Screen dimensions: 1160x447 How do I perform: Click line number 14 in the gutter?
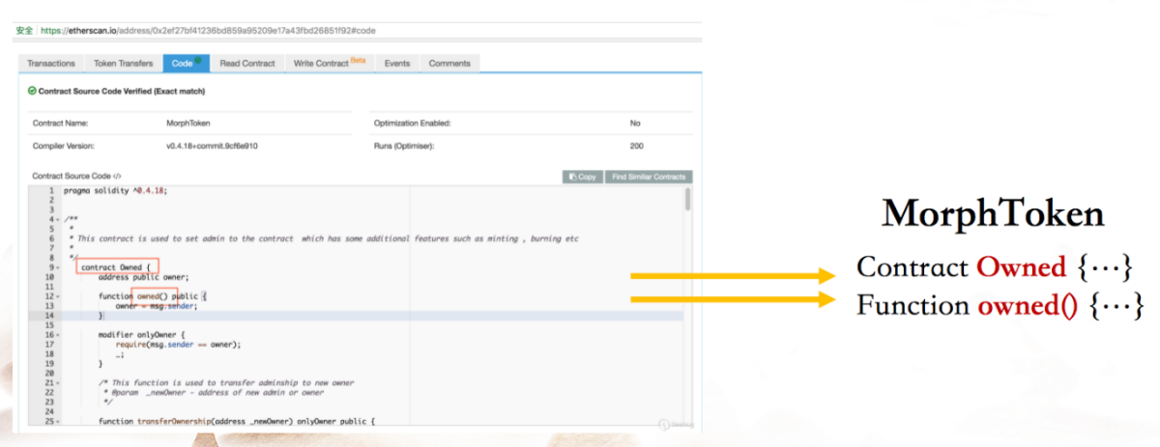point(47,316)
